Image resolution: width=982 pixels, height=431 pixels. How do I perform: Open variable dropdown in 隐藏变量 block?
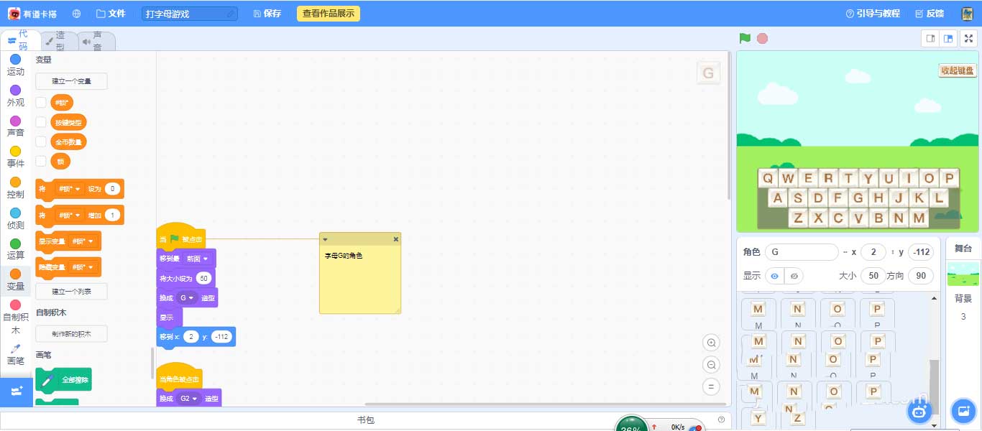(83, 267)
